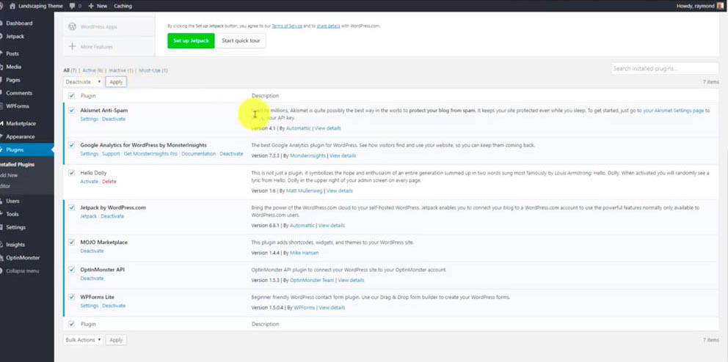Viewport: 728px width, 362px height.
Task: Open Jetpack in the sidebar menu
Action: [15, 36]
